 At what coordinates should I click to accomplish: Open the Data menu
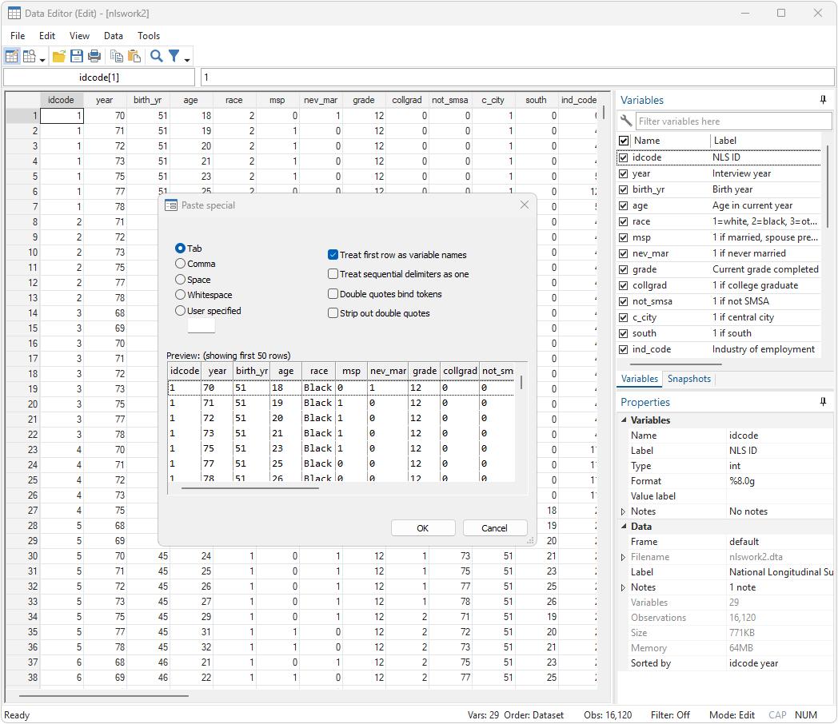pyautogui.click(x=114, y=36)
